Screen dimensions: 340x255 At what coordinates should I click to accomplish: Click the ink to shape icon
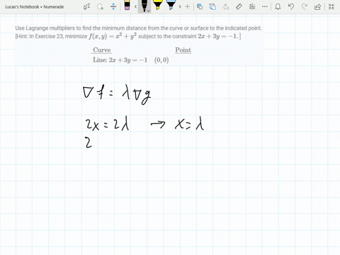coord(212,6)
